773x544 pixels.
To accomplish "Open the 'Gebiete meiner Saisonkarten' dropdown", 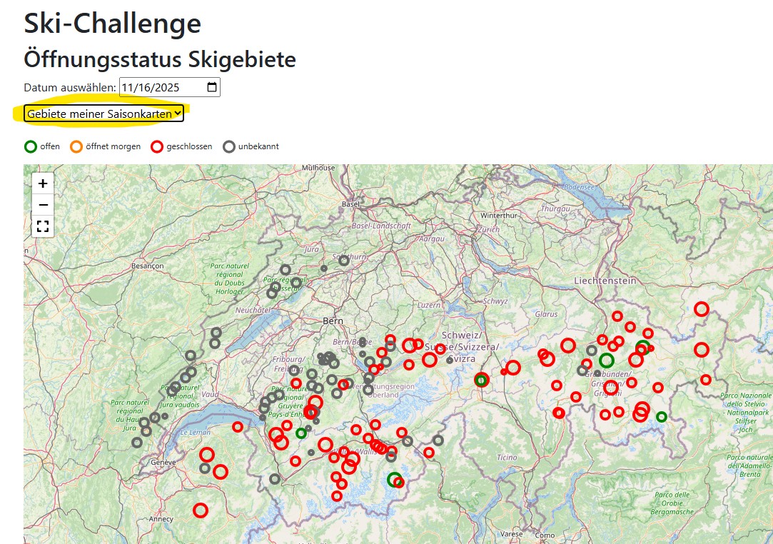I will (104, 114).
